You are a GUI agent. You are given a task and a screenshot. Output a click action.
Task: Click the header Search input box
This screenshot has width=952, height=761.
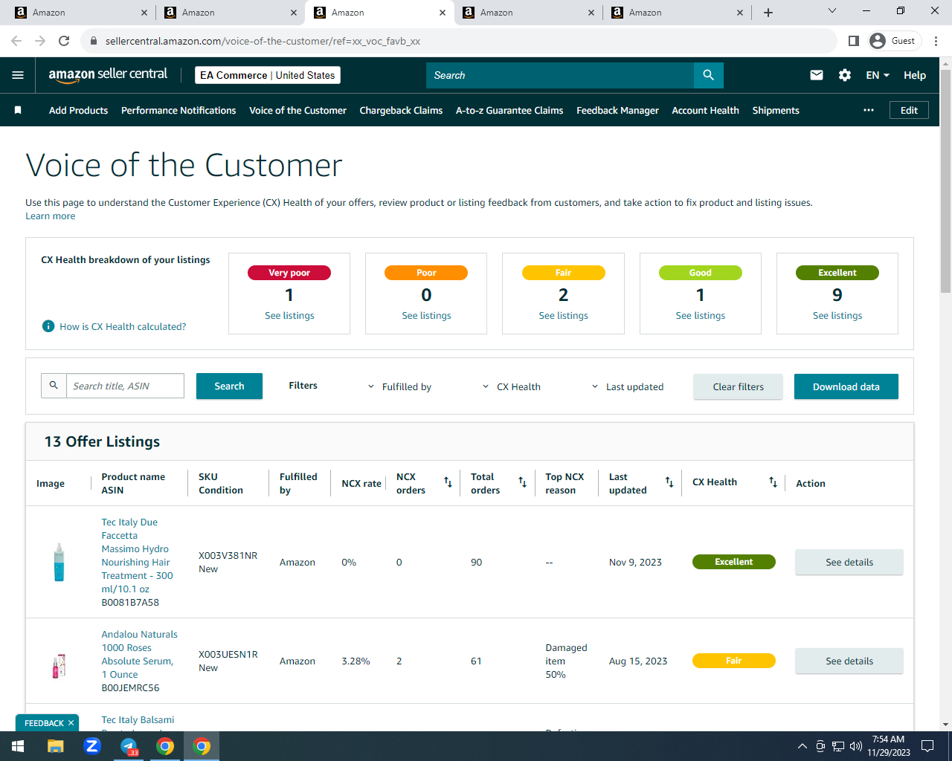coord(560,75)
